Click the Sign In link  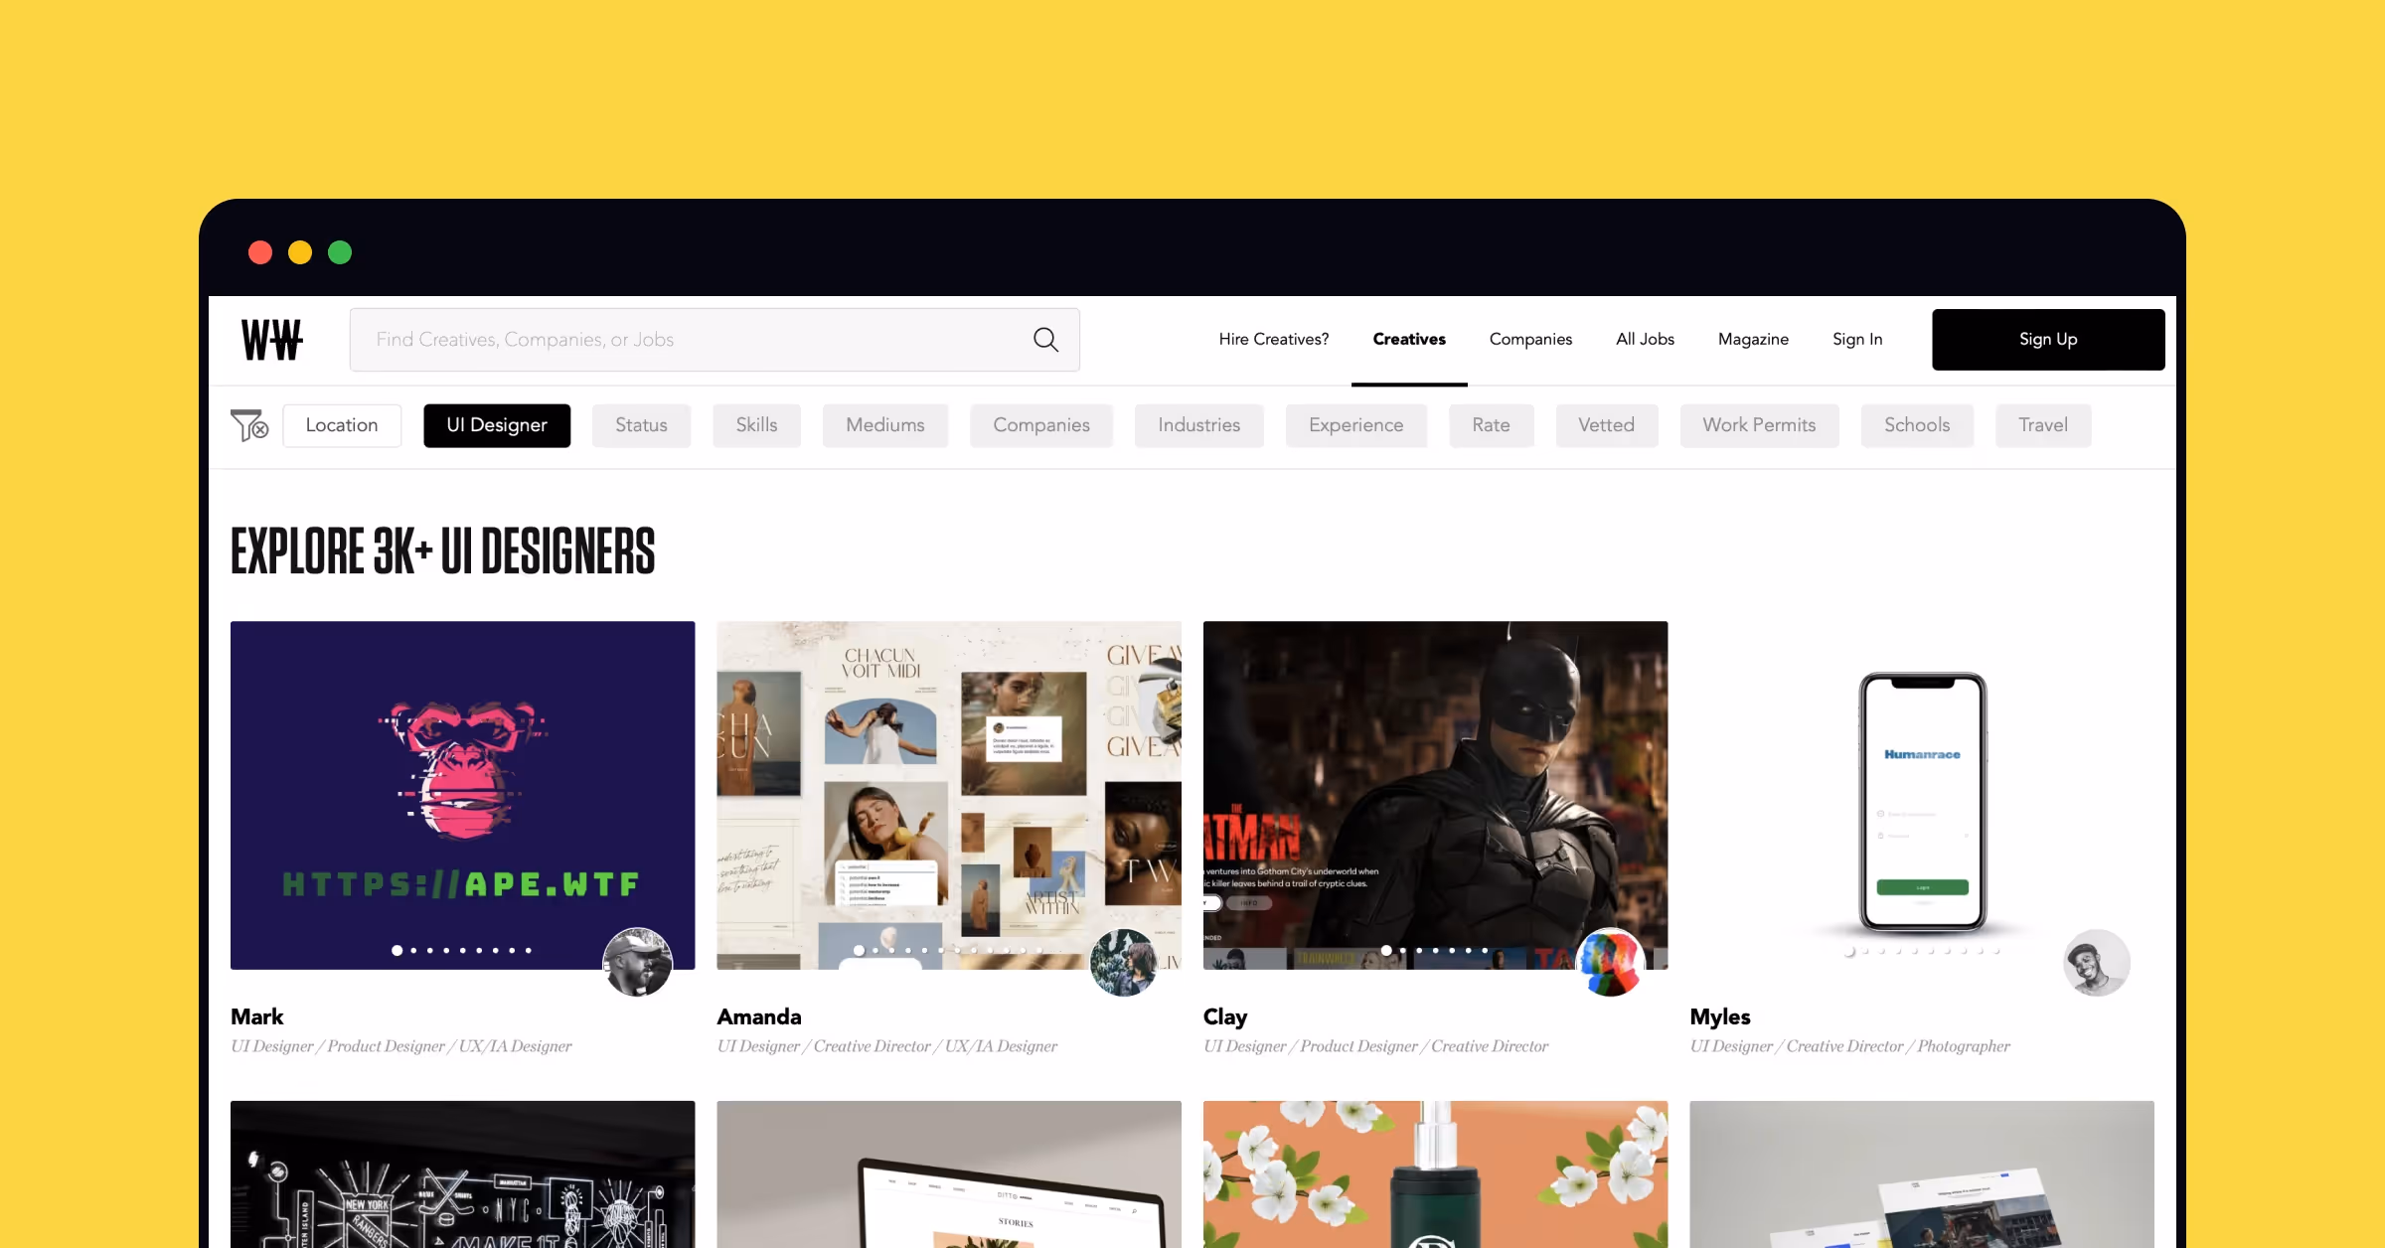tap(1857, 340)
